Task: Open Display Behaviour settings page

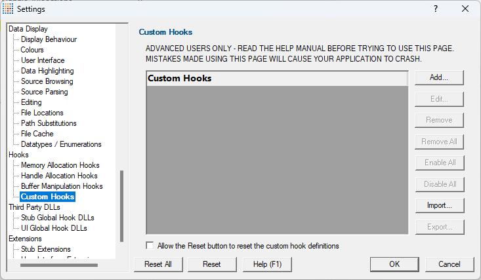Action: tap(49, 39)
